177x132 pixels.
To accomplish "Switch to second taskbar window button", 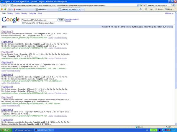I will click(x=44, y=130).
